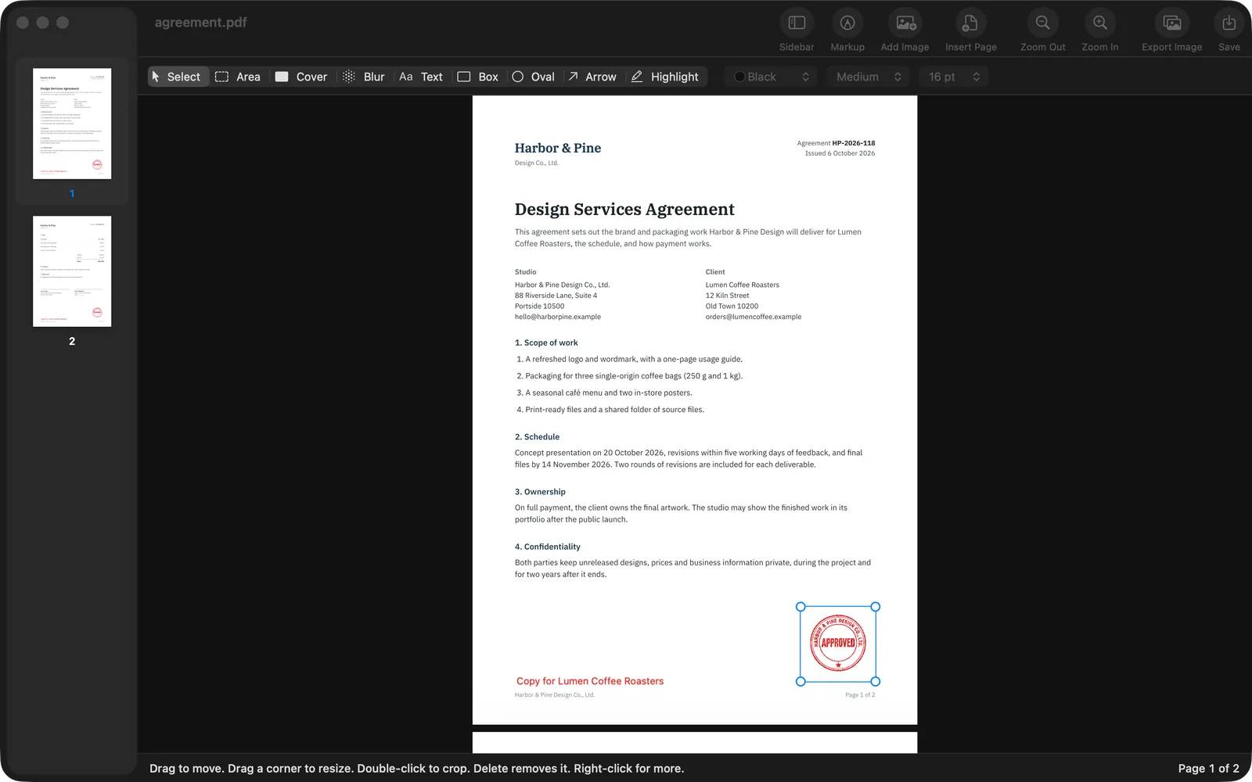
Task: Choose the Text annotation tool
Action: 421,77
